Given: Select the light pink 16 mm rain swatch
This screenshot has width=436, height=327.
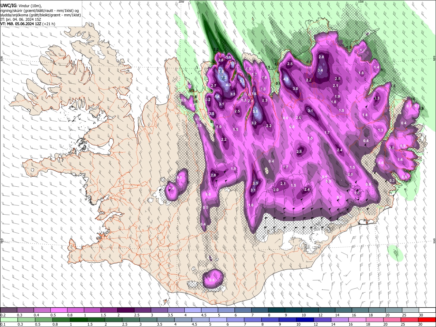Looking at the screenshot, I should pyautogui.click(x=357, y=320).
